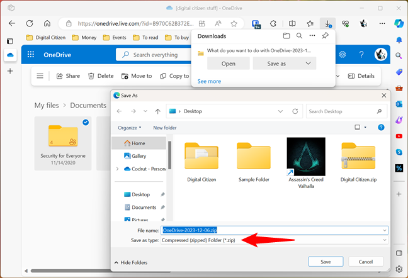This screenshot has width=408, height=278.
Task: Select Gallery in navigation pane
Action: 139,156
